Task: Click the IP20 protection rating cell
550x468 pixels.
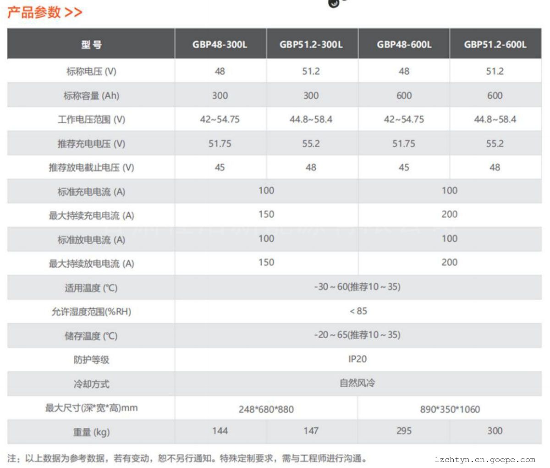Action: (x=357, y=359)
